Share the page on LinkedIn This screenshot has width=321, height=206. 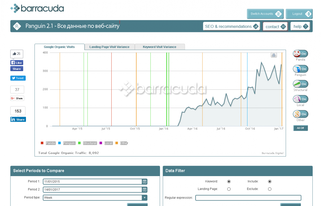coord(18,120)
